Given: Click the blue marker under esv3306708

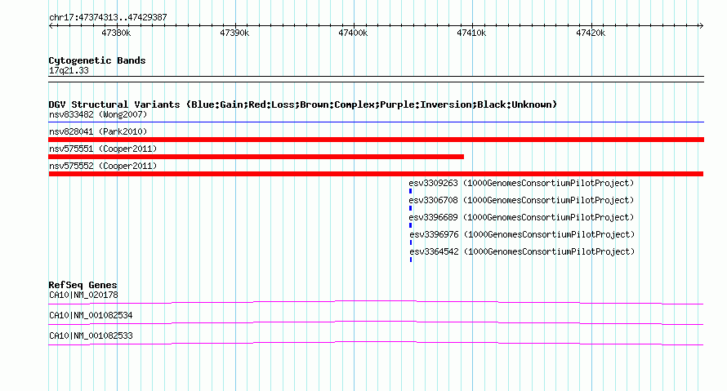Looking at the screenshot, I should click(410, 208).
